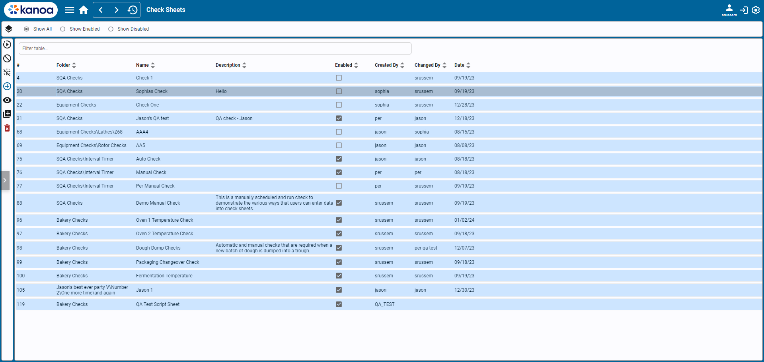Toggle the Enabled checkbox for AAA4
This screenshot has width=764, height=362.
(x=339, y=132)
